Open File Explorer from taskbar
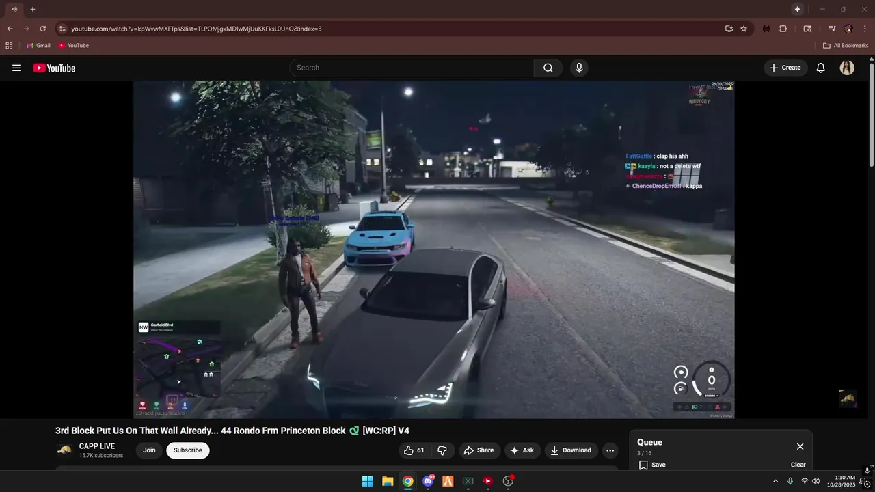The width and height of the screenshot is (875, 492). click(x=388, y=481)
